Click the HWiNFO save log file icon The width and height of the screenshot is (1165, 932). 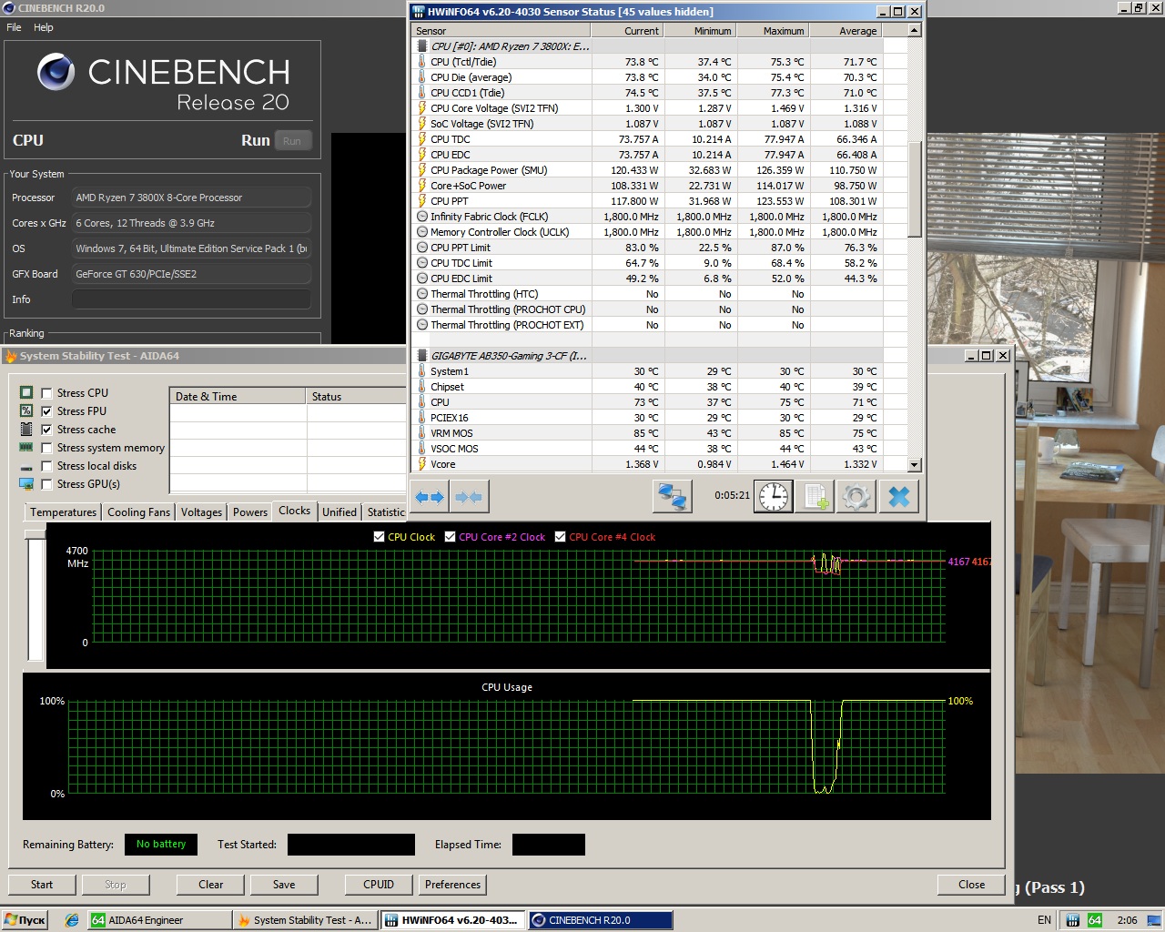815,497
